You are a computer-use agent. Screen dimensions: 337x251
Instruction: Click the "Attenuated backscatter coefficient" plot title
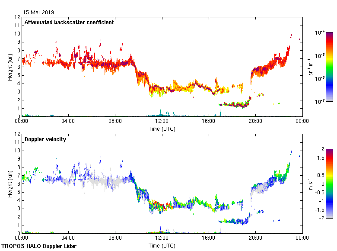pyautogui.click(x=69, y=23)
